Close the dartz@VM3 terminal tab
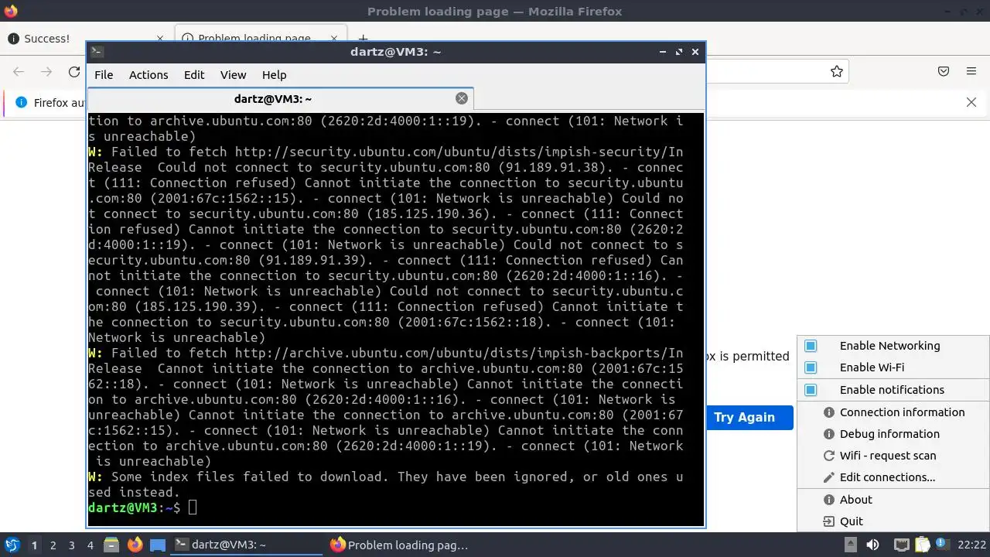Image resolution: width=990 pixels, height=557 pixels. coord(462,98)
